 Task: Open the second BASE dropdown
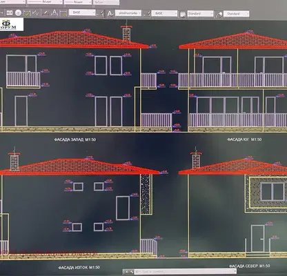coord(164,14)
